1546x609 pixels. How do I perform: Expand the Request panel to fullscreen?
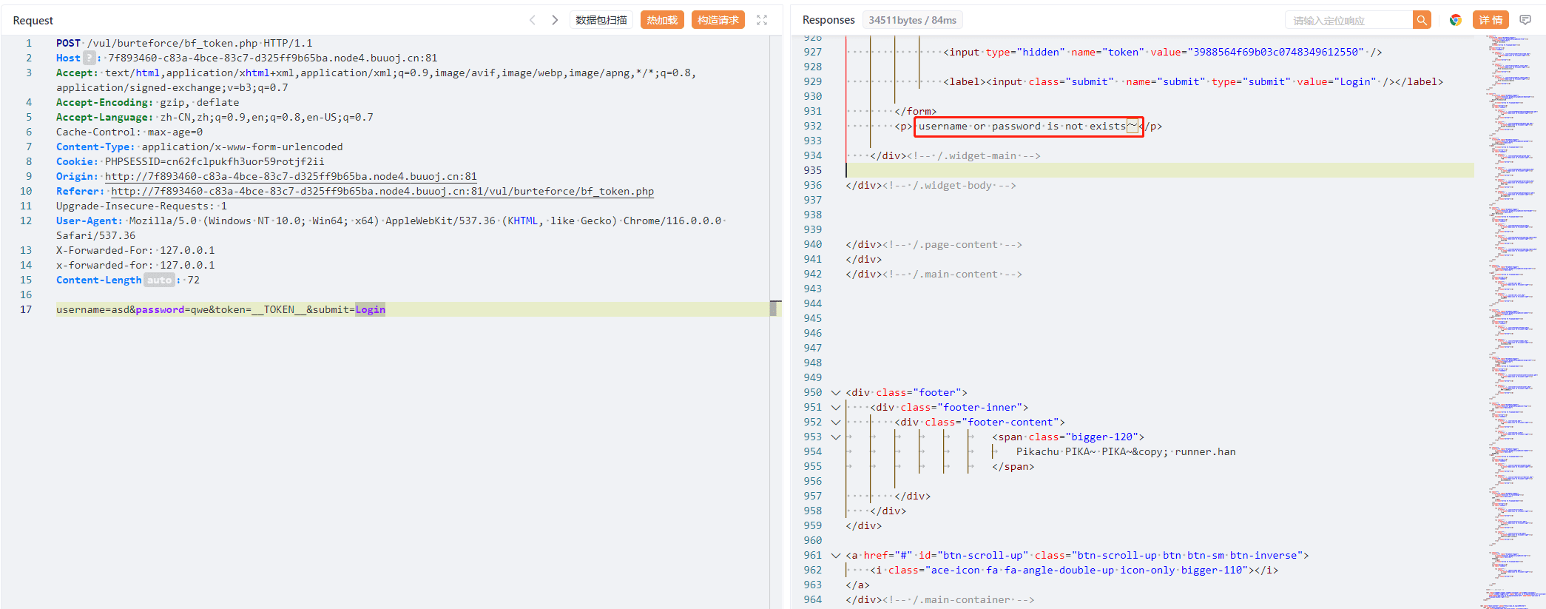tap(762, 20)
